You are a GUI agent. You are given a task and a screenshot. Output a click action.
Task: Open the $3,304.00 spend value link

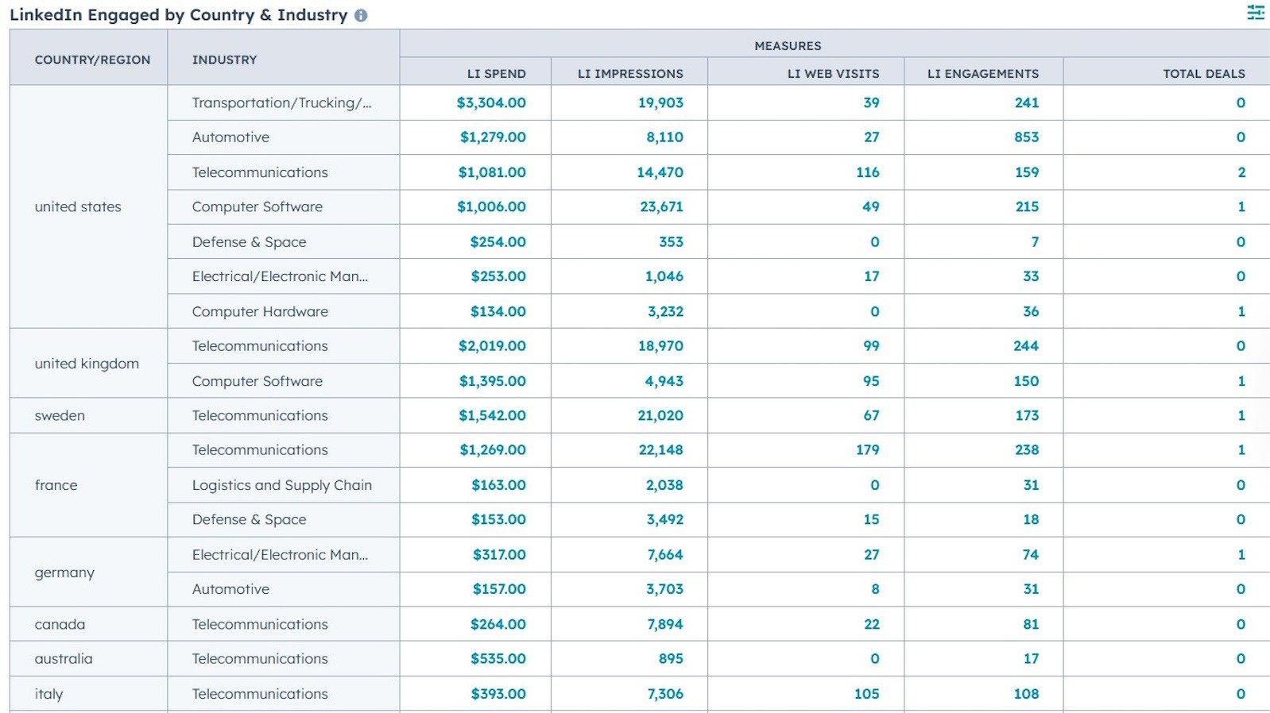coord(490,102)
